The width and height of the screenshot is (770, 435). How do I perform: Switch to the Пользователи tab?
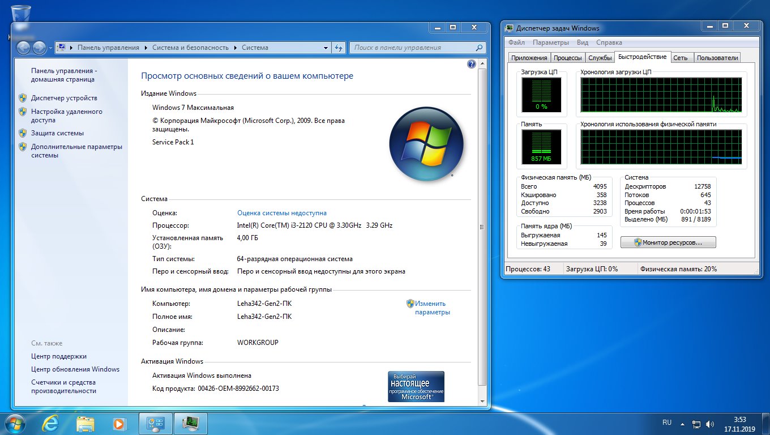pyautogui.click(x=717, y=58)
